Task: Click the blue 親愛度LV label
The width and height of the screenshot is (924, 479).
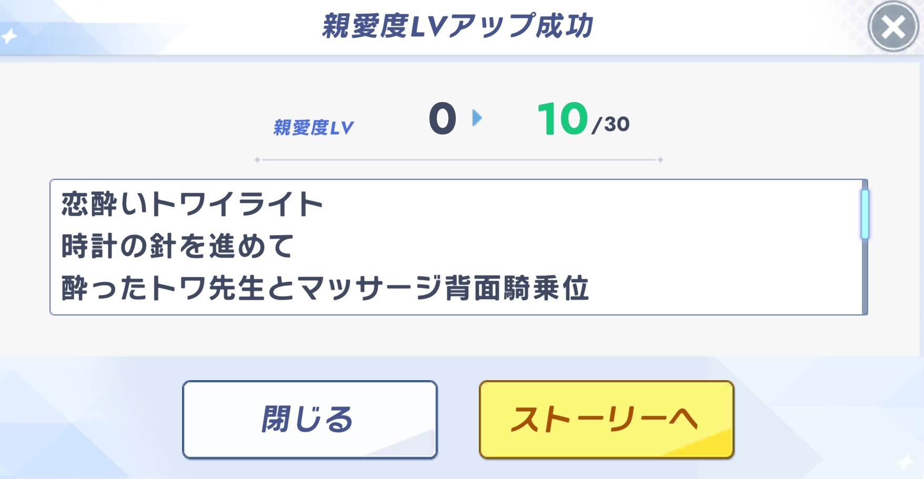Action: 313,127
